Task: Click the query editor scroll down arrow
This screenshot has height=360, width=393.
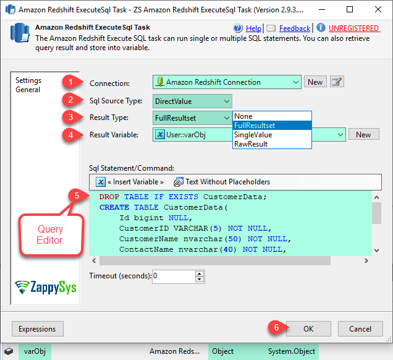Action: (x=376, y=250)
